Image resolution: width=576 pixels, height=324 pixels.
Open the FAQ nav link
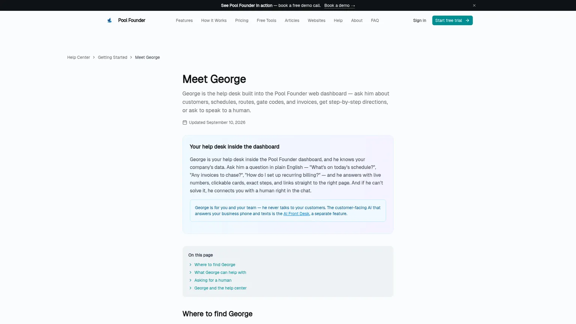click(375, 20)
